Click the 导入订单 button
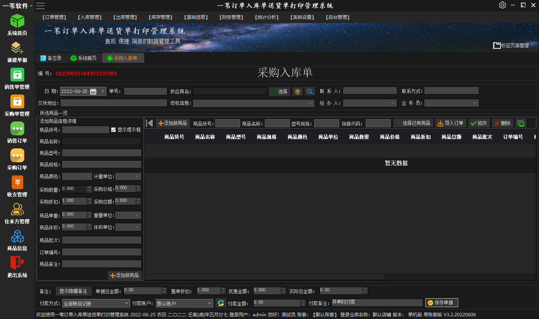The height and width of the screenshot is (319, 539). (x=450, y=123)
